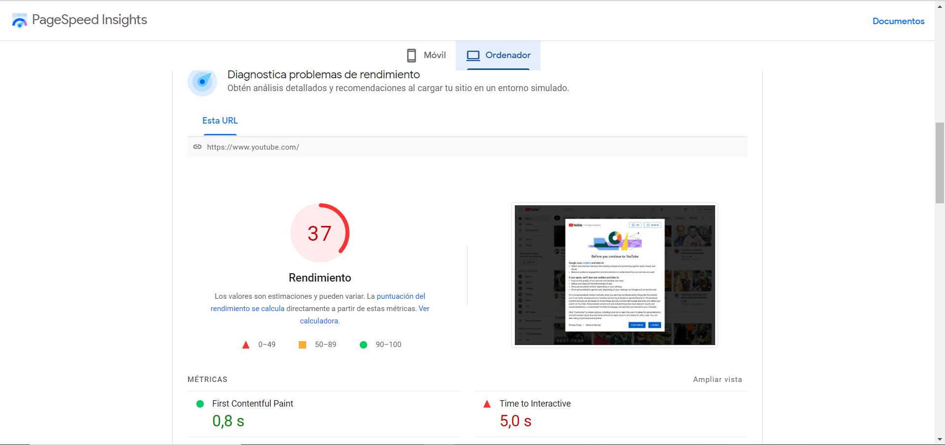Click the First Contentful Paint label
Screen dimensions: 945x445
point(252,404)
